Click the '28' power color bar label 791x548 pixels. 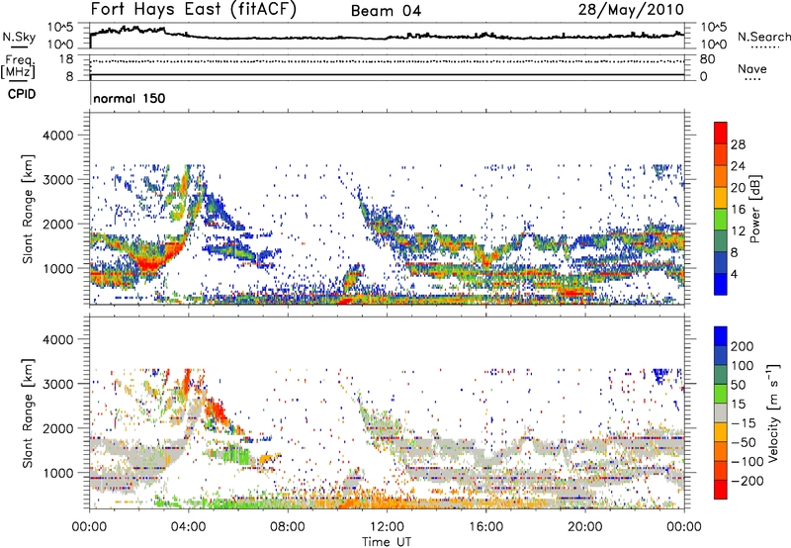click(x=738, y=144)
